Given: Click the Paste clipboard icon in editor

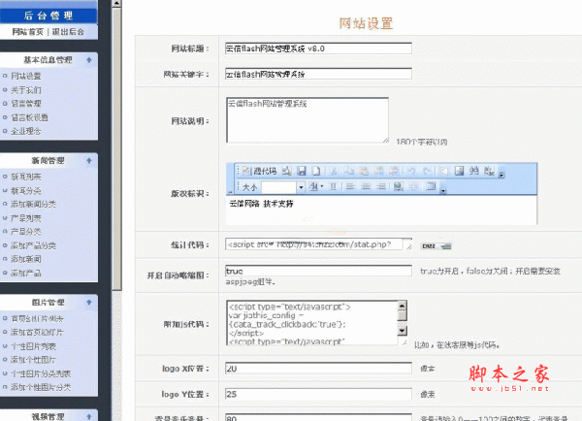Looking at the screenshot, I should click(x=364, y=171).
